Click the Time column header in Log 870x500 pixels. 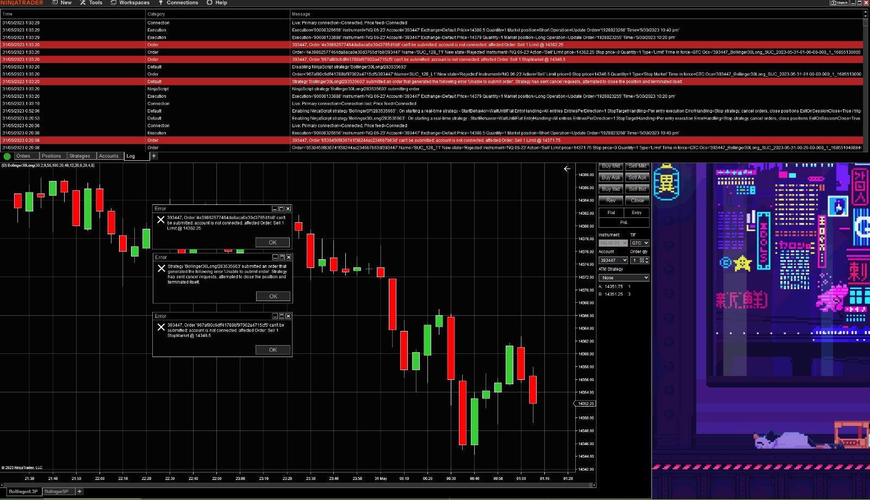pyautogui.click(x=72, y=14)
